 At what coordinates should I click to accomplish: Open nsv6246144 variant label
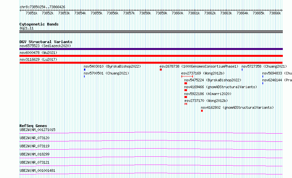click(277, 80)
